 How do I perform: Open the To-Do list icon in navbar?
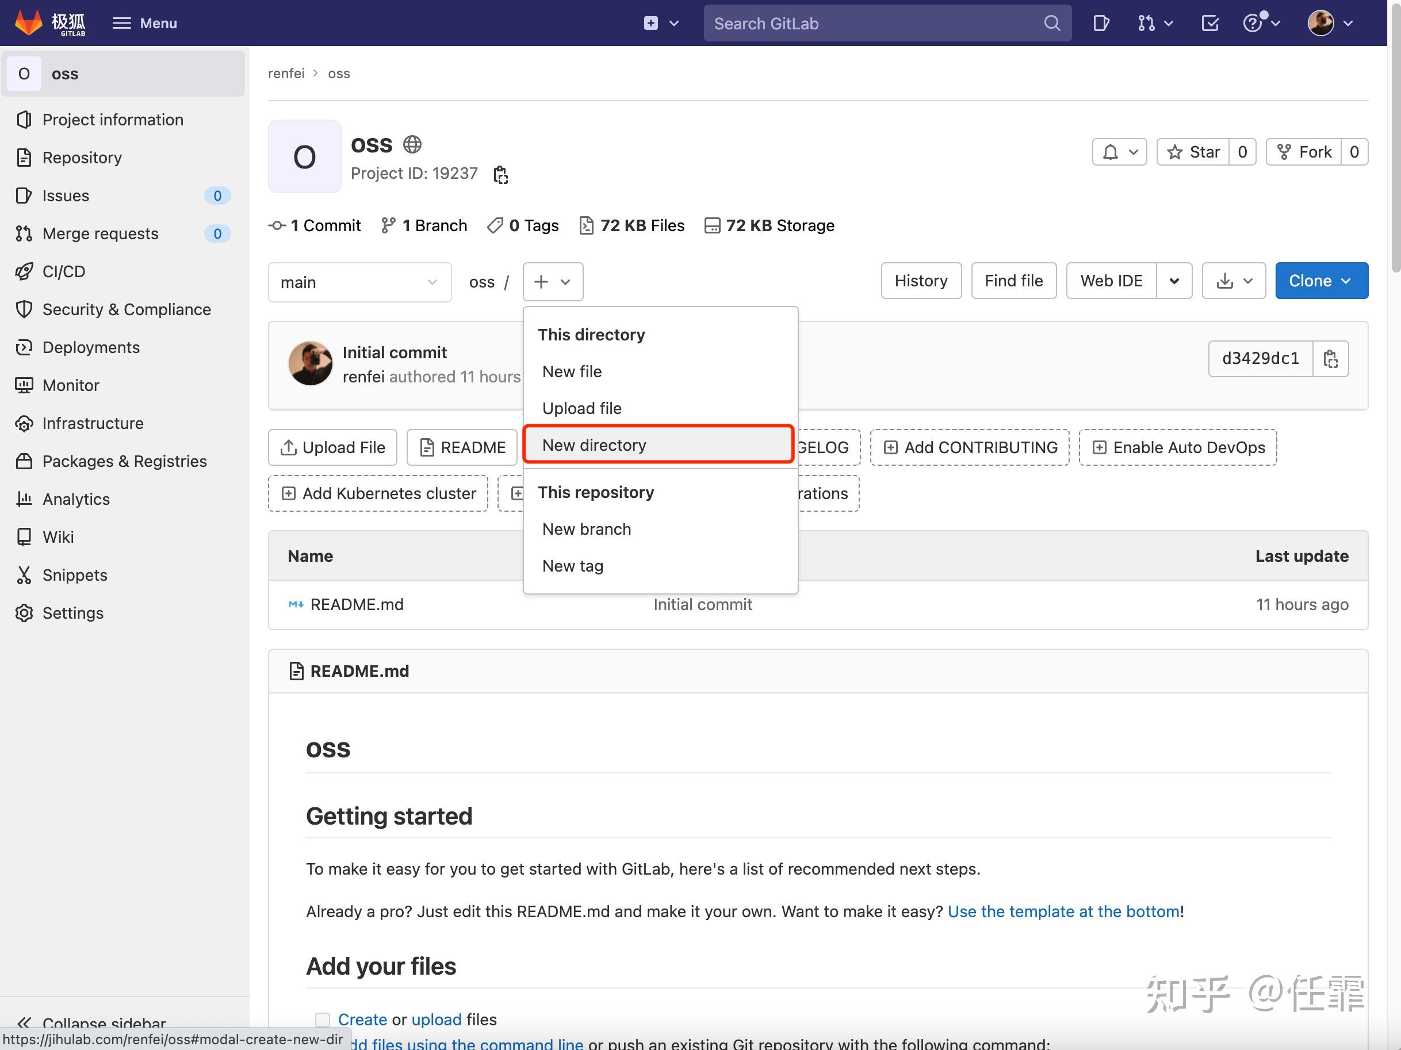click(x=1209, y=24)
